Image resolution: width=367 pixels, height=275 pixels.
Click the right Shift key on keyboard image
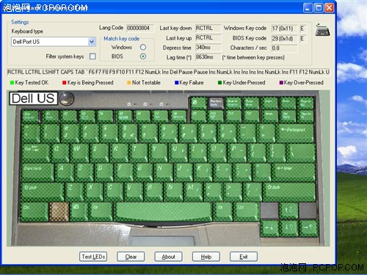(289, 192)
